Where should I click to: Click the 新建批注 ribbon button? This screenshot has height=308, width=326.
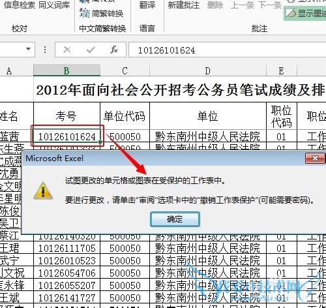(184, 5)
